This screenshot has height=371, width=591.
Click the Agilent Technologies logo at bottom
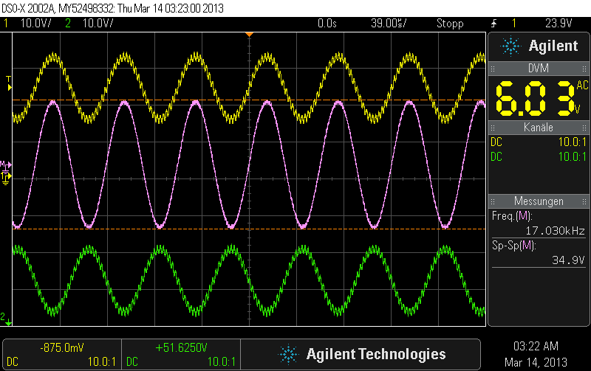pyautogui.click(x=361, y=355)
